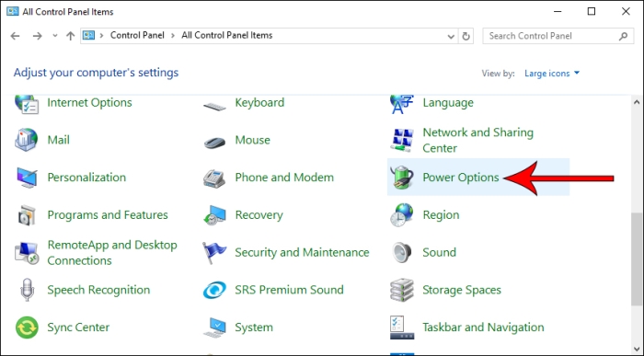This screenshot has height=356, width=644.
Task: Click the Taskbar and Navigation icon
Action: (402, 327)
